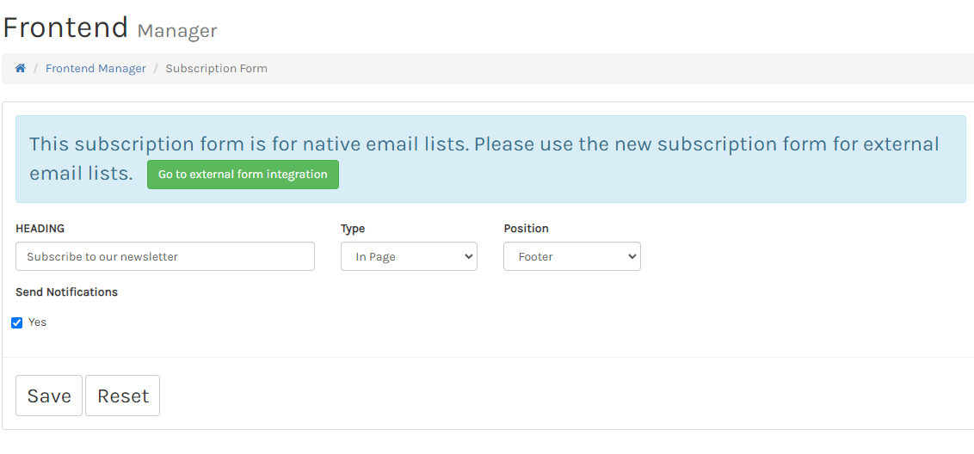
Task: Click the Send Notifications label
Action: [x=66, y=292]
